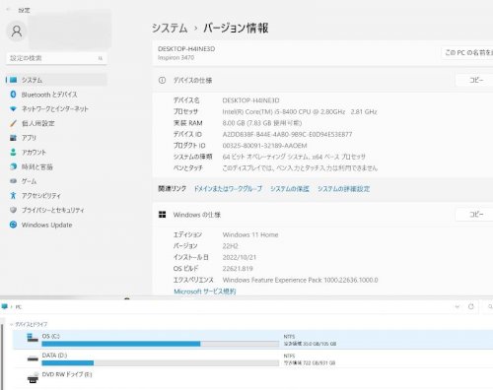Open プライバシーとセキュリティ shield icon

tap(13, 210)
